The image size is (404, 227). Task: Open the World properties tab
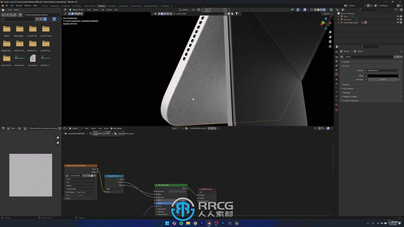click(336, 74)
